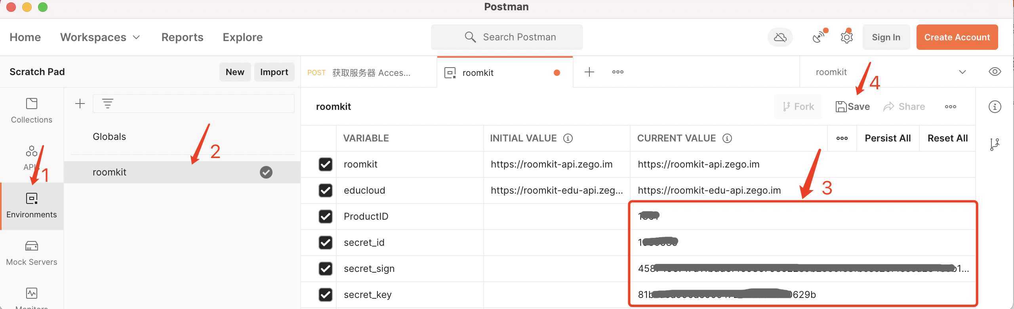Open the capture requests satellite icon
The width and height of the screenshot is (1014, 309).
coord(819,37)
